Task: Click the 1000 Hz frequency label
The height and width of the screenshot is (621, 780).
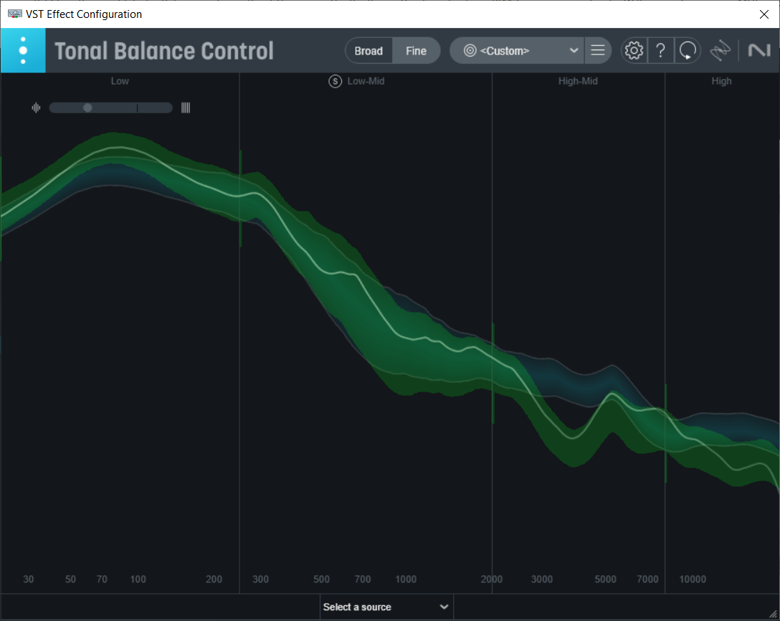Action: coord(406,579)
